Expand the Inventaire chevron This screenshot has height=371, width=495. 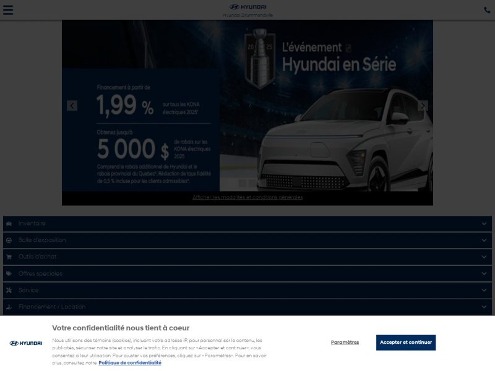click(484, 224)
